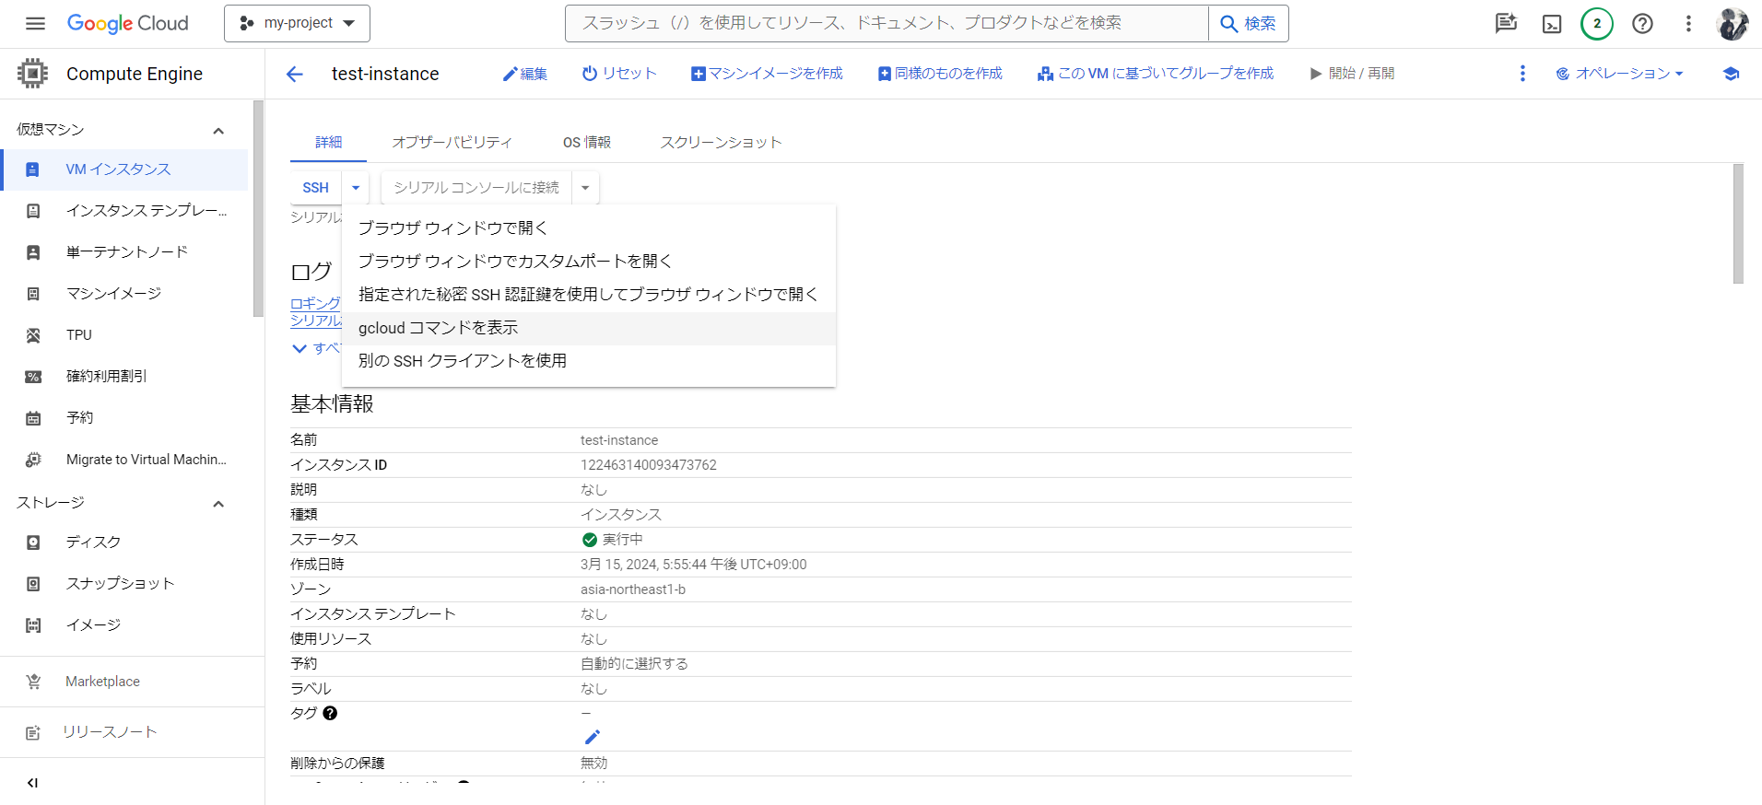
Task: Click the Compute Engine product icon
Action: click(x=32, y=73)
